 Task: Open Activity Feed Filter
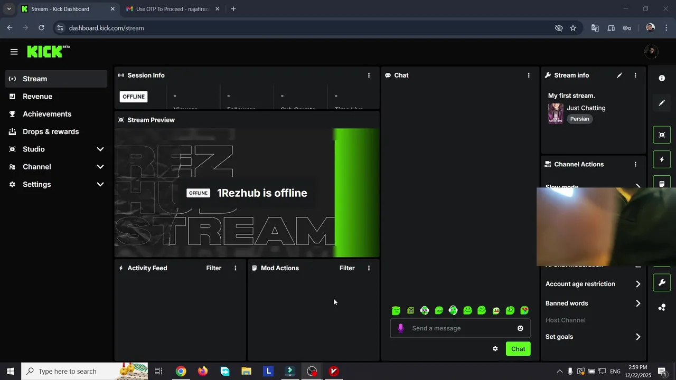tap(214, 268)
